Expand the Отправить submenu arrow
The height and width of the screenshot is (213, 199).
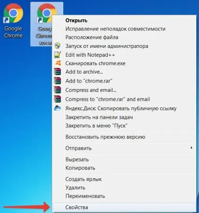coord(191,148)
